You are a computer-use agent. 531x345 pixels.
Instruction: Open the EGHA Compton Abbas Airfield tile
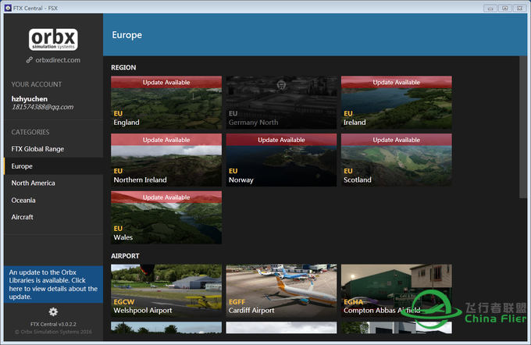[x=396, y=290]
